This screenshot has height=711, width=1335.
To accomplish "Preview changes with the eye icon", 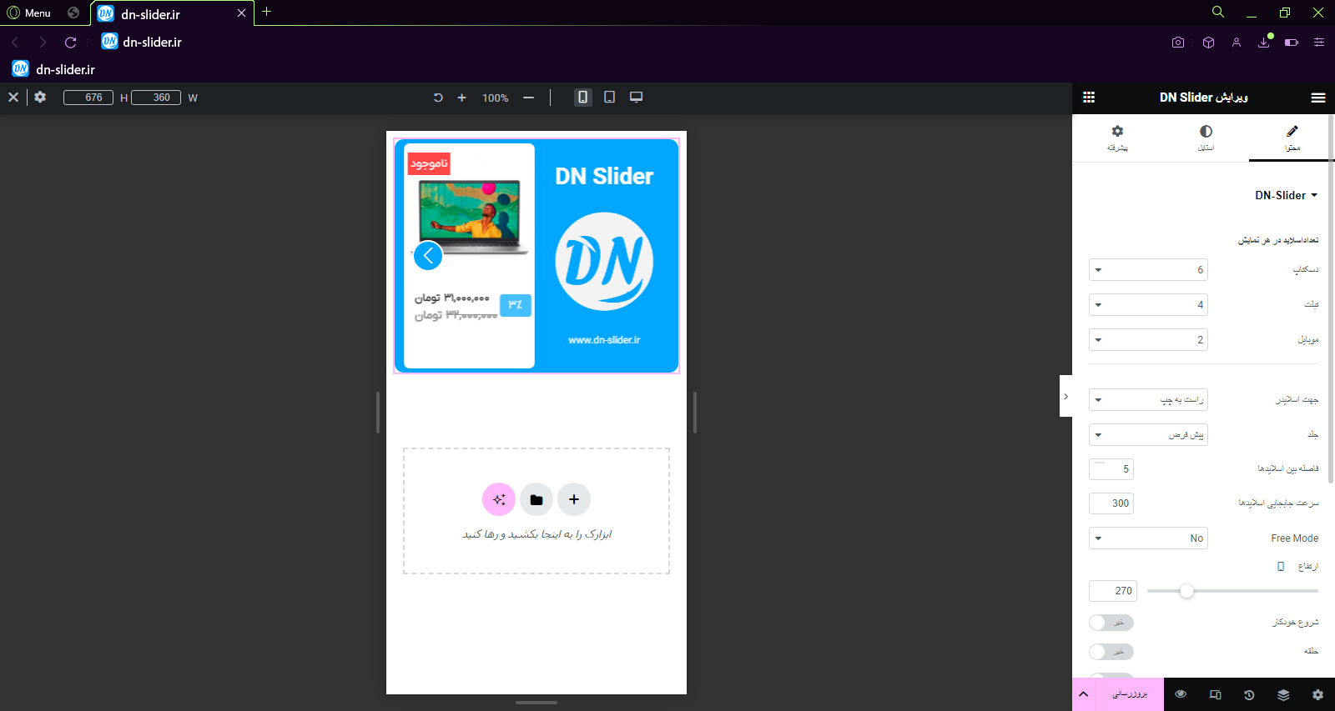I will (x=1181, y=694).
